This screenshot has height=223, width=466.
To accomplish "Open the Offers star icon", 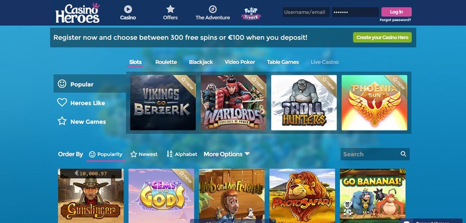I will (170, 9).
